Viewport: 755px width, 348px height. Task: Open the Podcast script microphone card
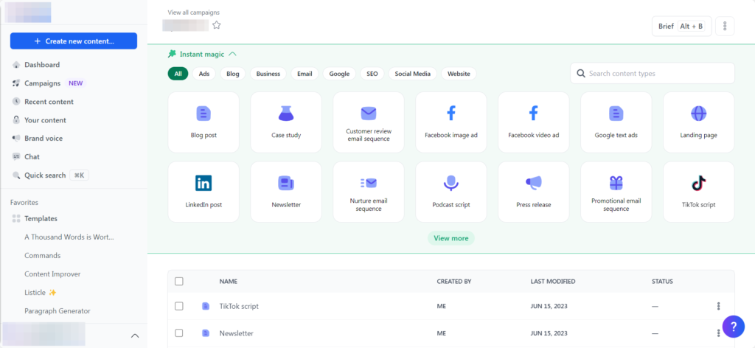(451, 192)
